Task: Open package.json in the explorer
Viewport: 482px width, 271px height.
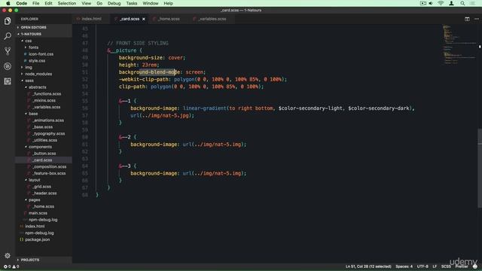Action: (44, 239)
